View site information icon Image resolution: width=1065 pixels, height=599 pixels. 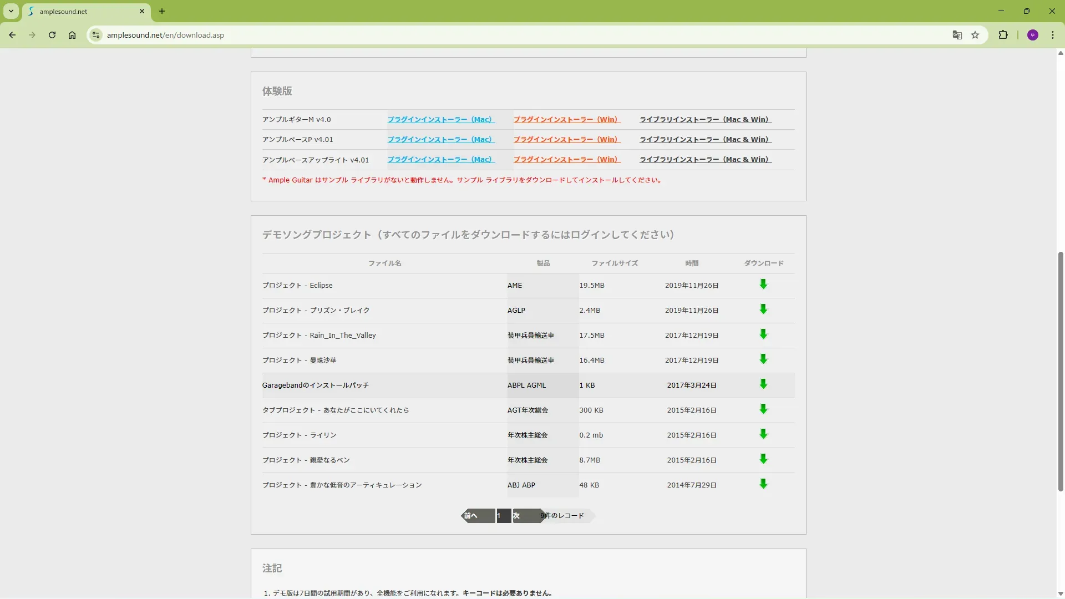click(96, 35)
